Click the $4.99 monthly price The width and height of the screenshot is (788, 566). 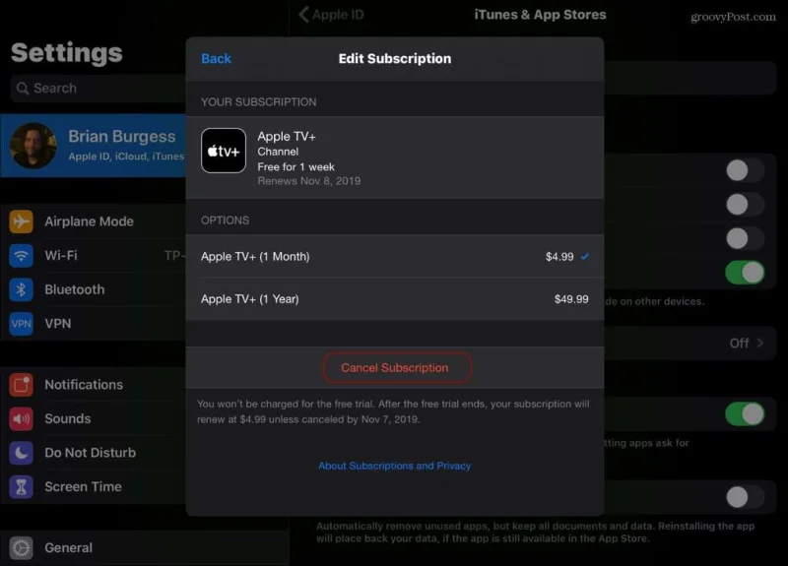pyautogui.click(x=559, y=257)
